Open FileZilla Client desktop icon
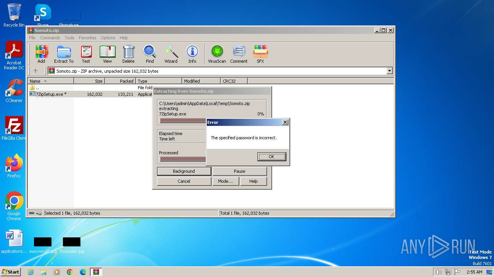Screen dimensions: 494x277 coord(14,128)
